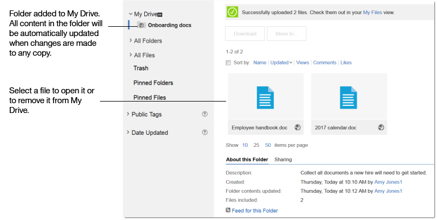This screenshot has height=220, width=437.
Task: Collapse the My Drive tree
Action: [131, 14]
